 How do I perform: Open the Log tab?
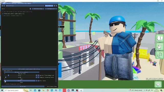(25, 3)
